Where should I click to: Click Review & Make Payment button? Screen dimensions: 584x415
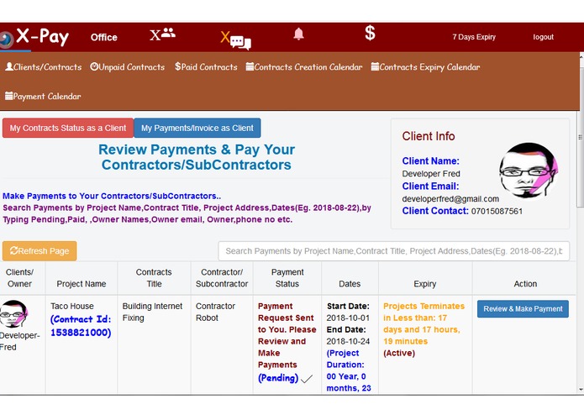tap(523, 309)
